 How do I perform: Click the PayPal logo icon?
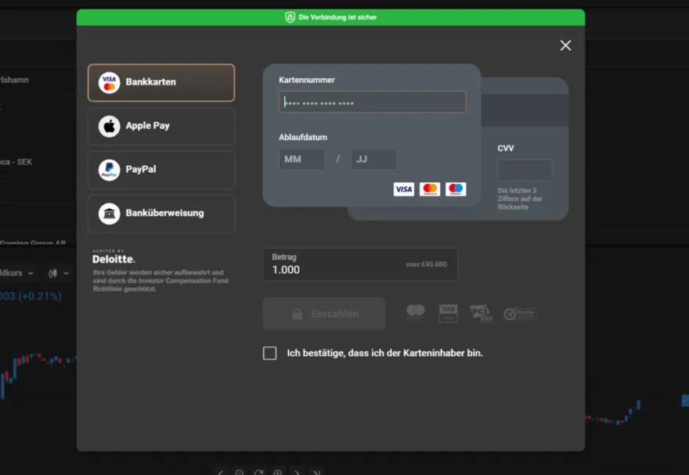[x=110, y=170]
